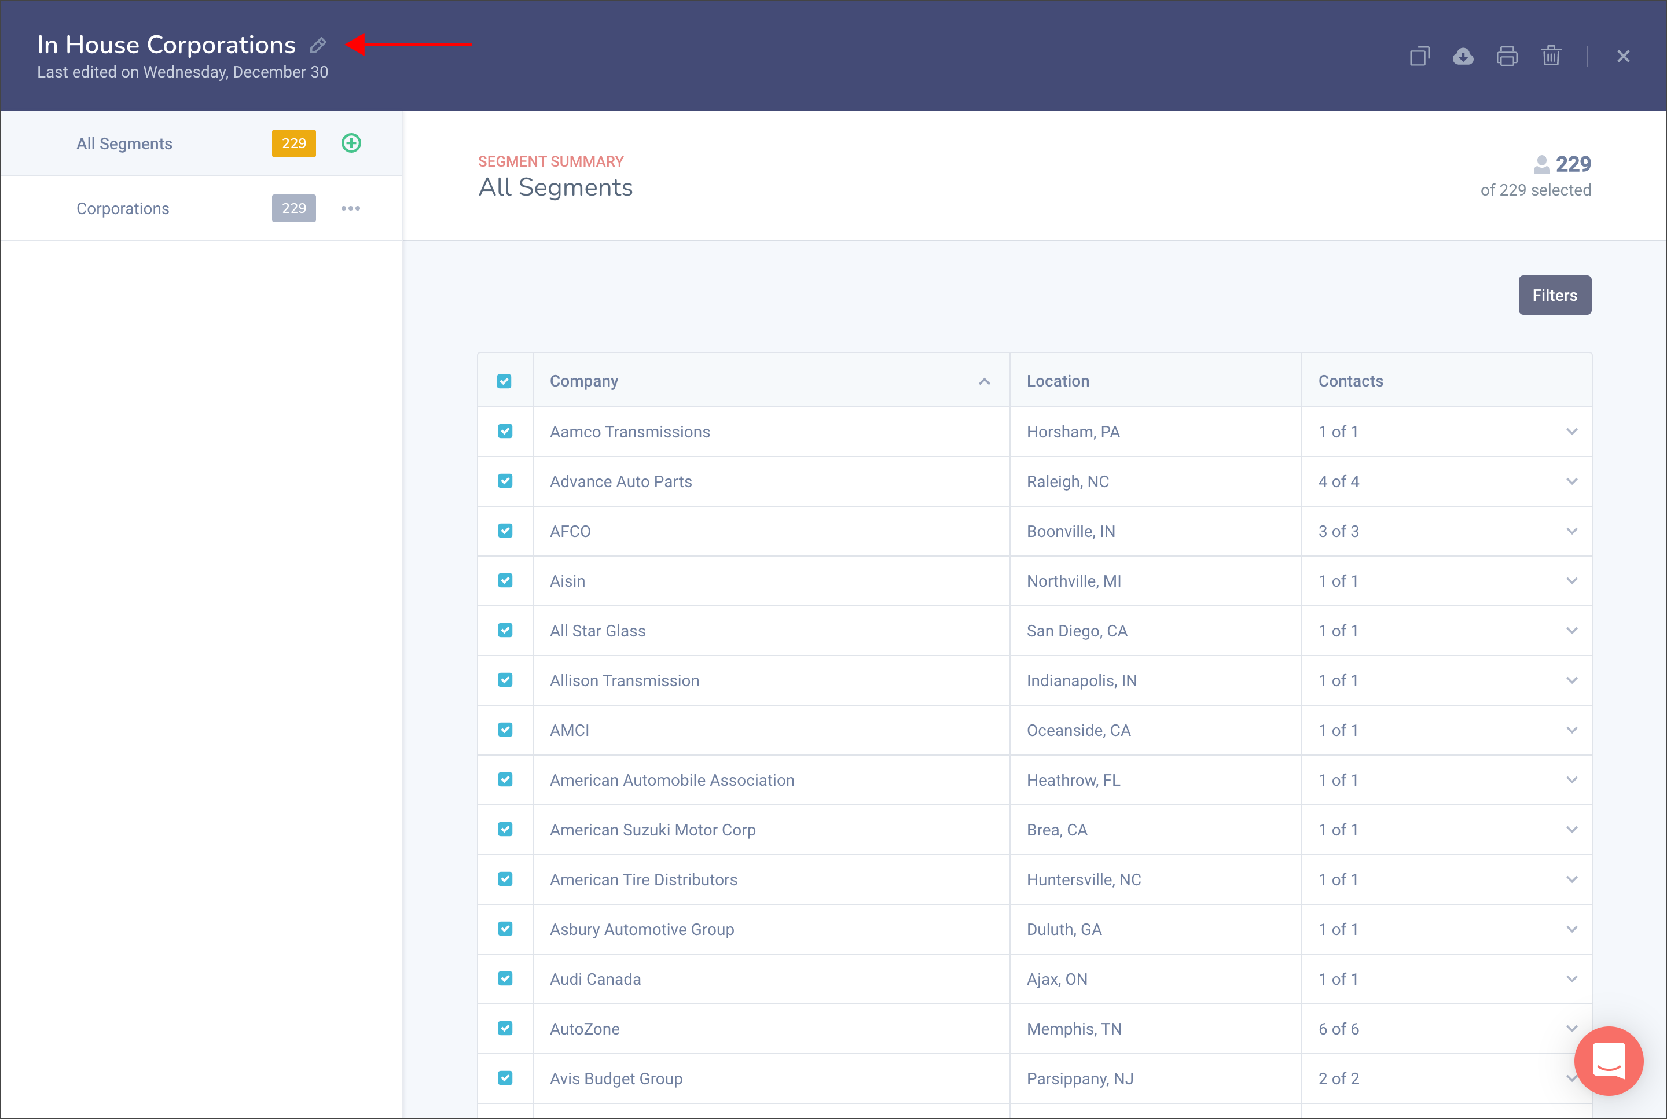Uncheck All Star Glass checkbox

505,631
